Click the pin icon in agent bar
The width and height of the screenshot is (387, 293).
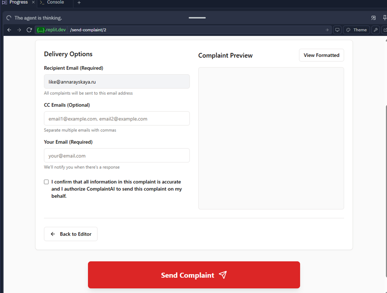coord(384,18)
